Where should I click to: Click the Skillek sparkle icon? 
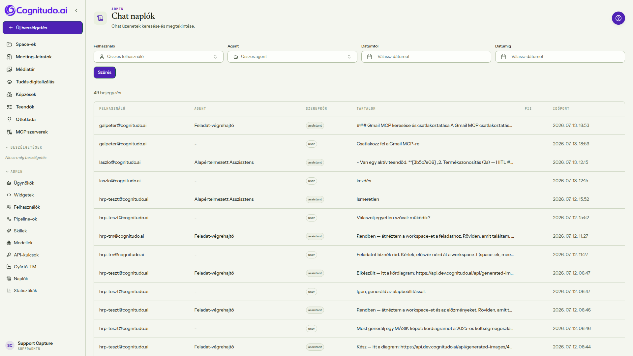point(9,231)
